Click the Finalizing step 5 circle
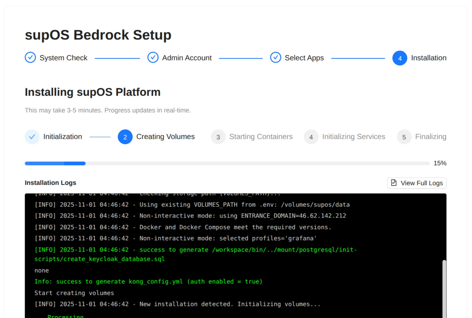Image resolution: width=472 pixels, height=318 pixels. pyautogui.click(x=404, y=137)
